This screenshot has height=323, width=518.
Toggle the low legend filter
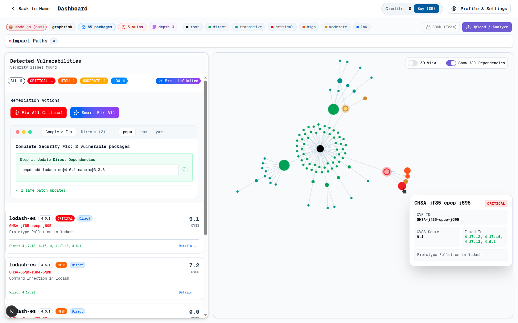(362, 27)
